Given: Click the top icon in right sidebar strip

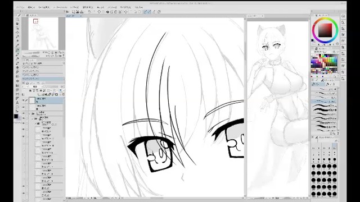Looking at the screenshot, I should click(x=343, y=16).
